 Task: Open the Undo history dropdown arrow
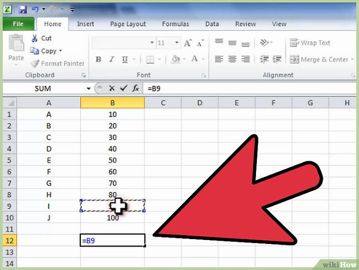point(43,9)
